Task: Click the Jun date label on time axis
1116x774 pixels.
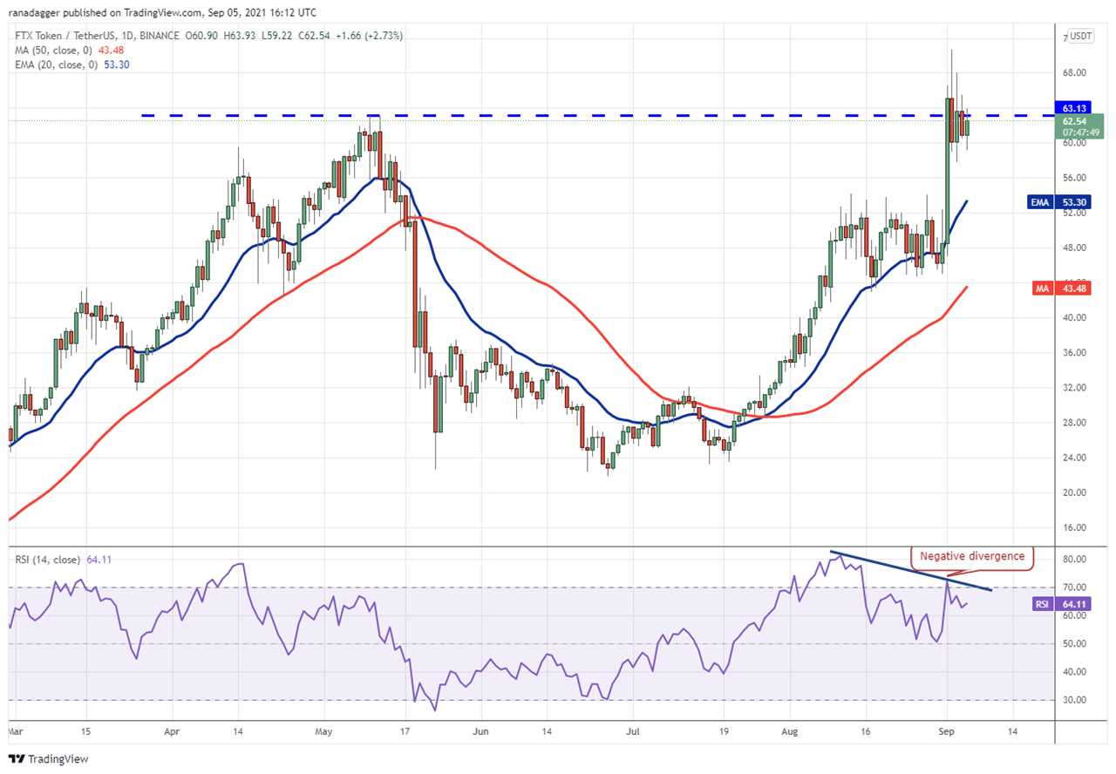Action: pyautogui.click(x=480, y=730)
